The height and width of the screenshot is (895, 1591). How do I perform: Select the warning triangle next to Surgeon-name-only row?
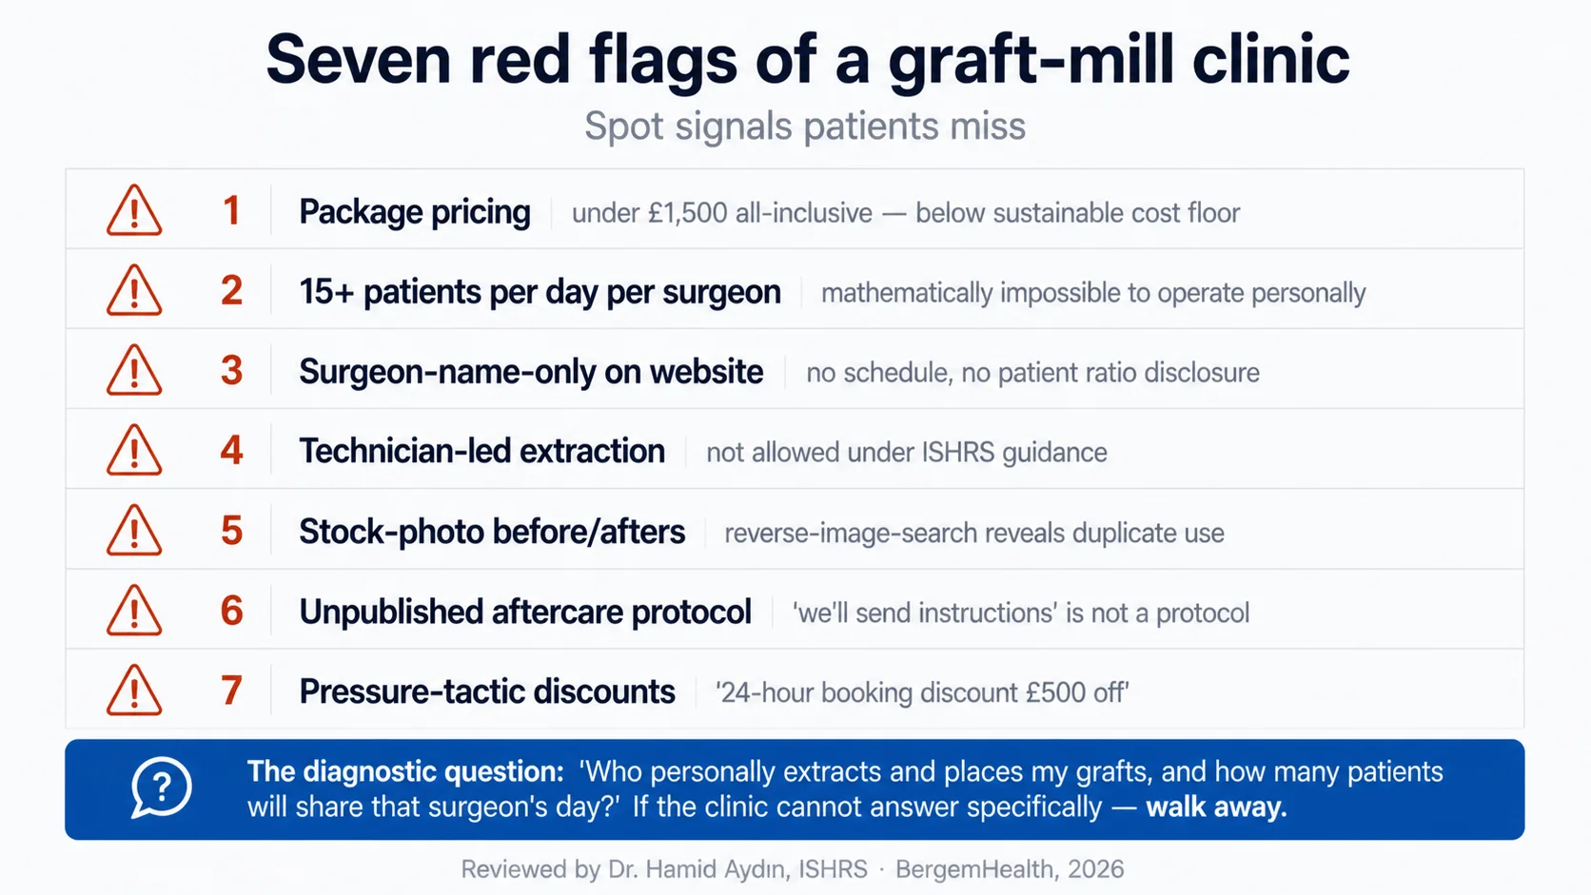click(x=134, y=370)
